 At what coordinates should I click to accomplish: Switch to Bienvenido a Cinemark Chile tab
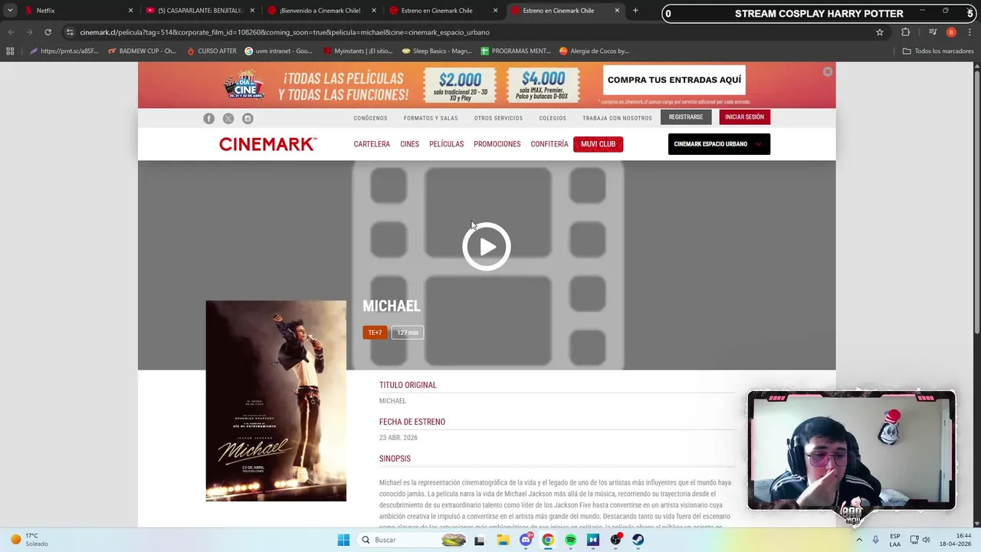point(320,11)
